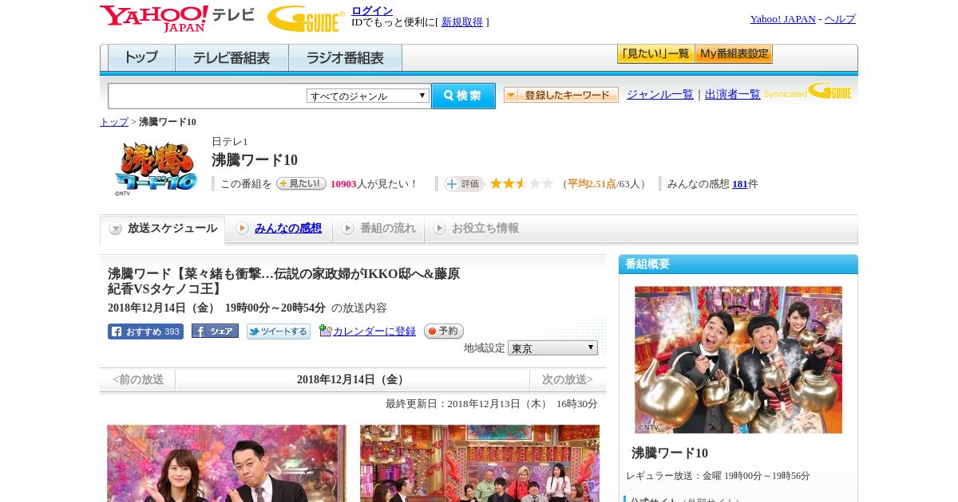Screen dimensions: 958x502
Task: Click the right studio photo thumbnail
Action: (480, 463)
